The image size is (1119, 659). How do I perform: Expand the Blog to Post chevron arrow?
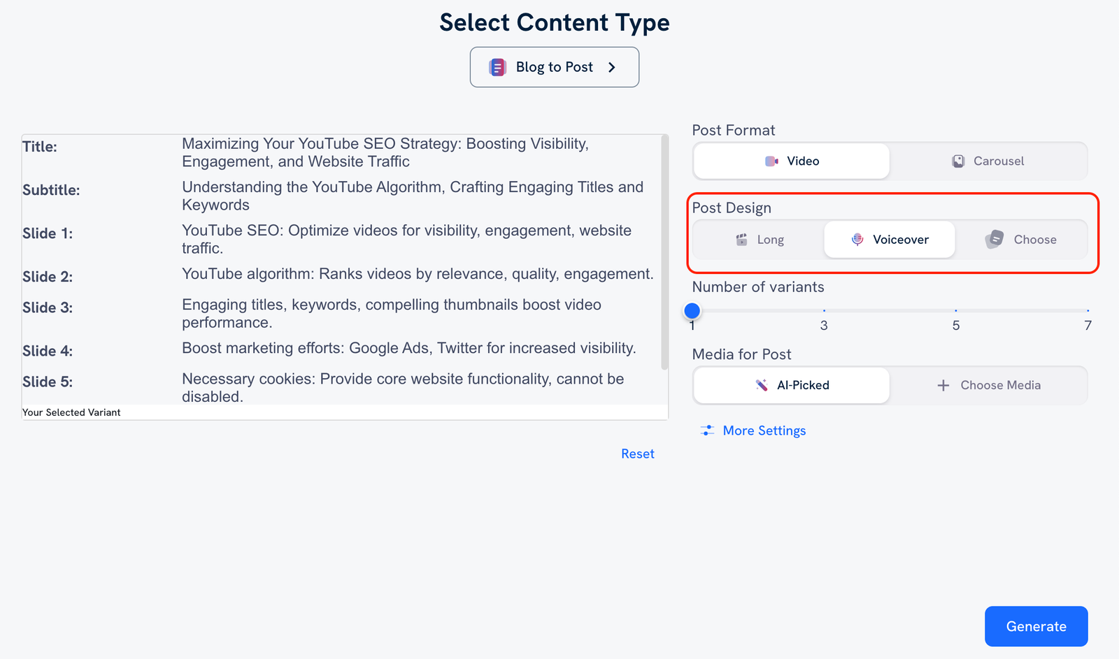[611, 67]
